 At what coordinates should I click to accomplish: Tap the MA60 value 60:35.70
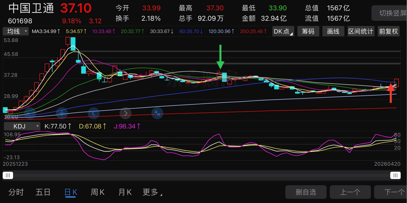pos(191,31)
